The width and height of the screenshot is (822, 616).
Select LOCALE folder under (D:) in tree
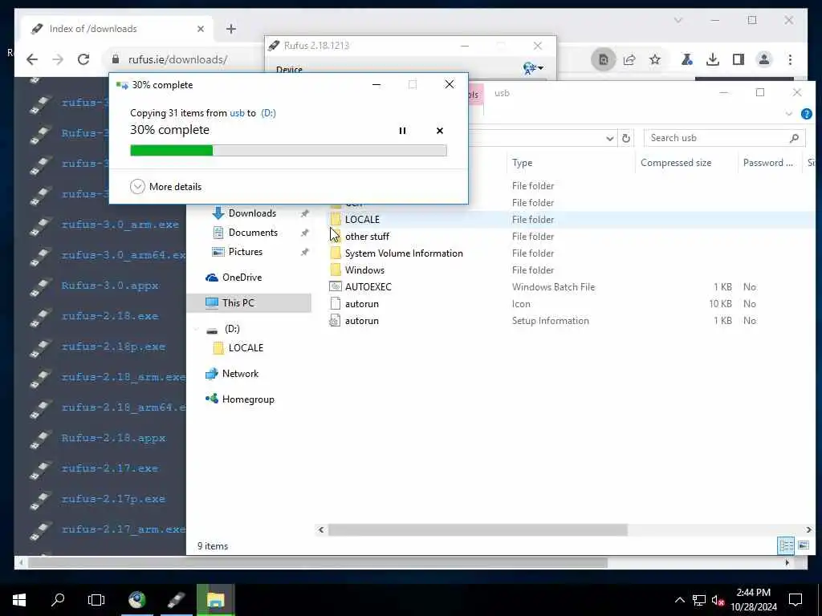click(246, 348)
